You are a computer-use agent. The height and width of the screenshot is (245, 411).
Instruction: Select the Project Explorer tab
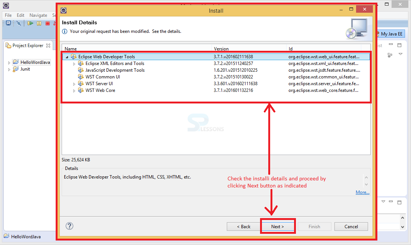[28, 46]
